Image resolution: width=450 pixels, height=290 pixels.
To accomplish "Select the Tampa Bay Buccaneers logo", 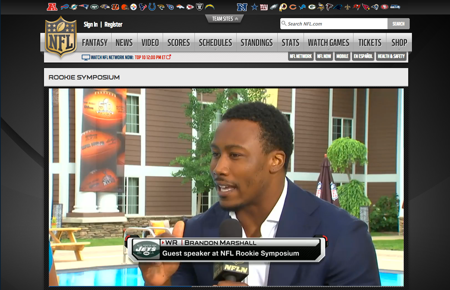I will (356, 7).
